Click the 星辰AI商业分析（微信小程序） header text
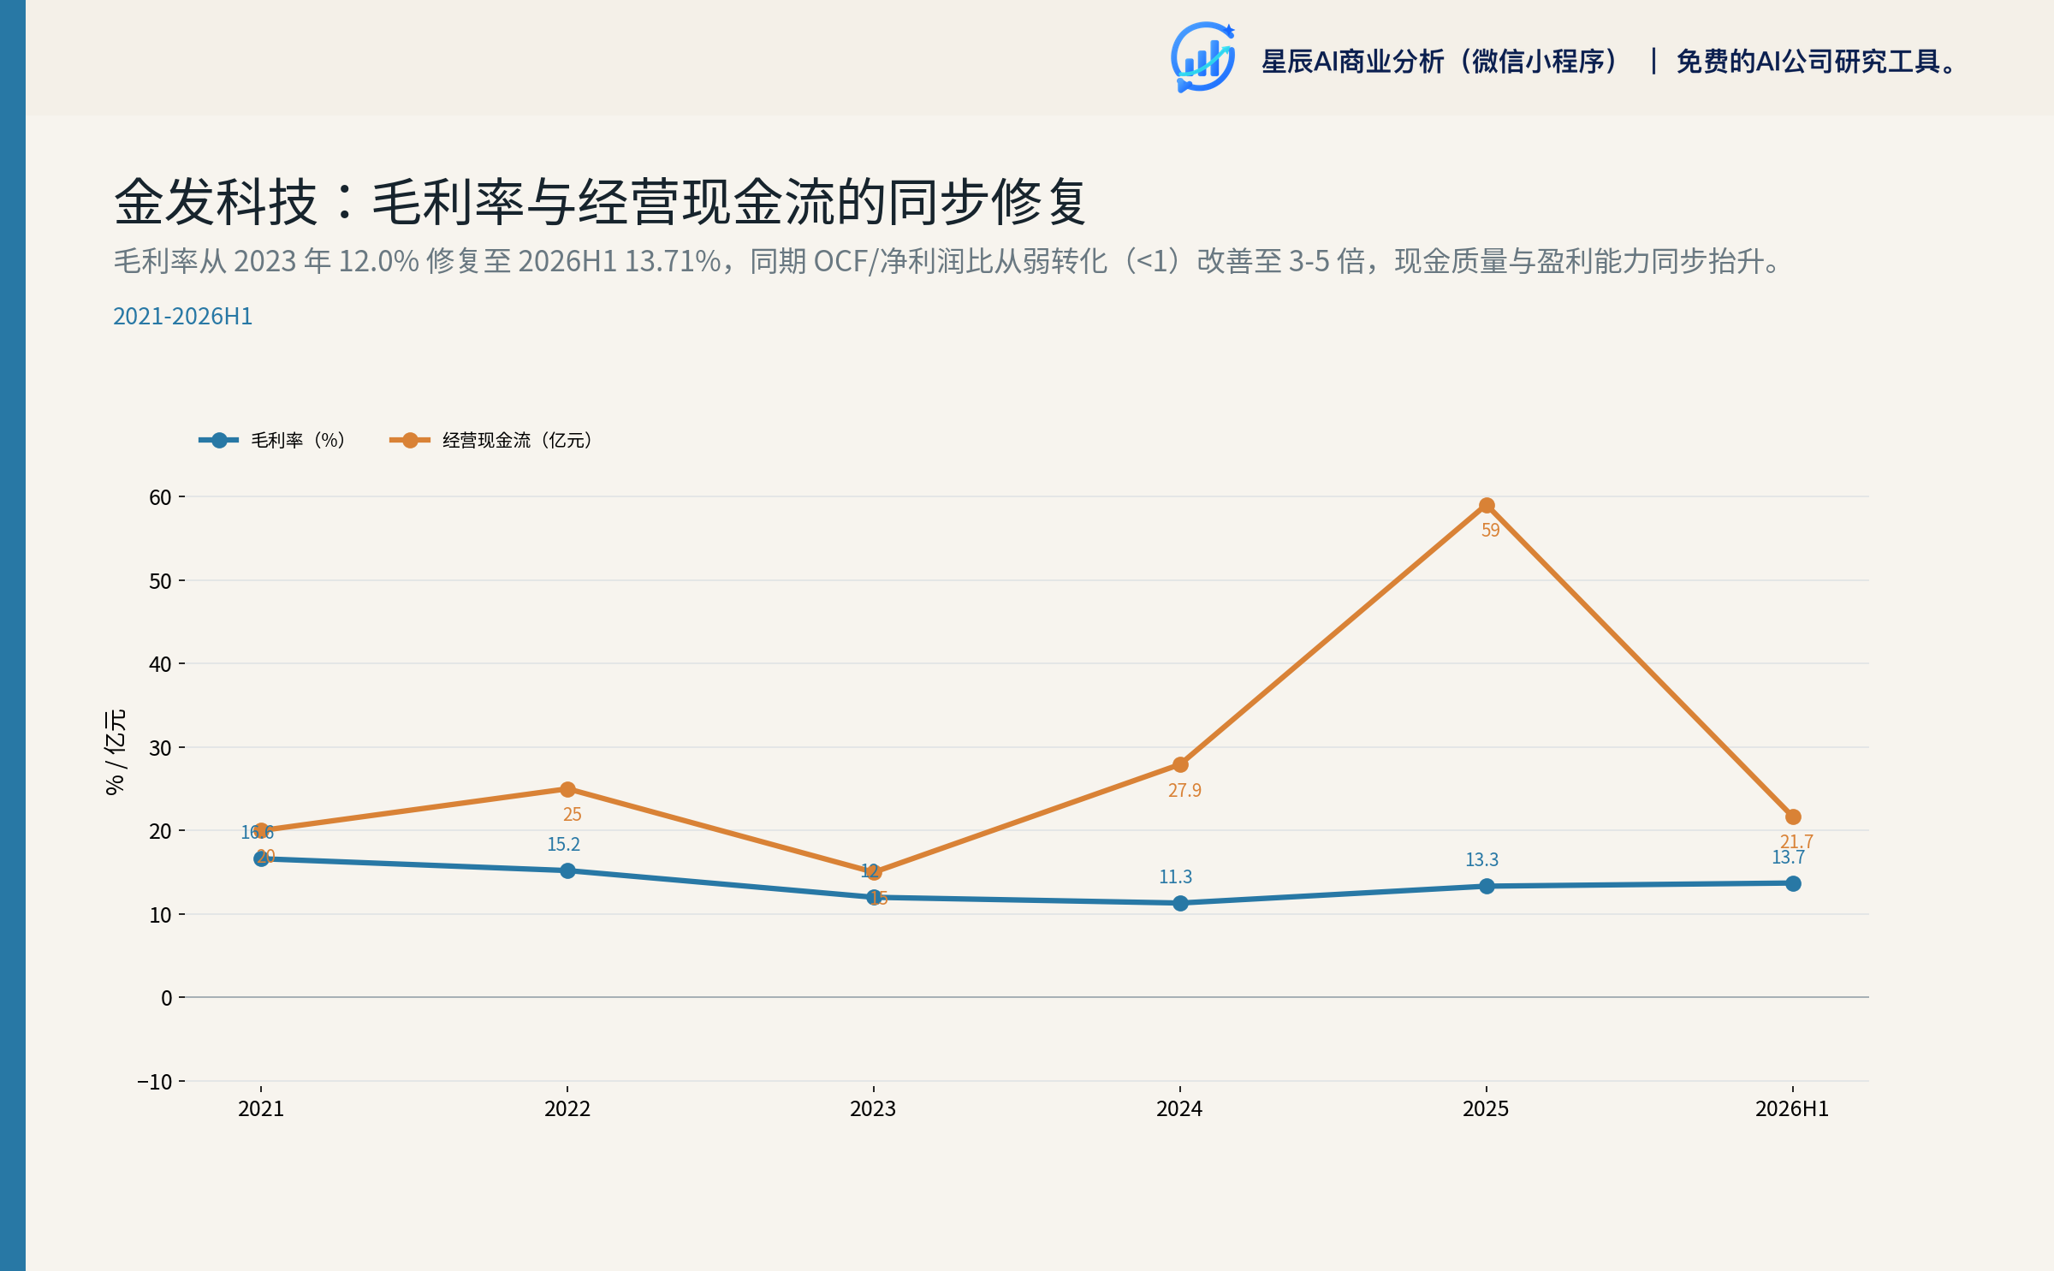The image size is (2054, 1271). click(1440, 62)
